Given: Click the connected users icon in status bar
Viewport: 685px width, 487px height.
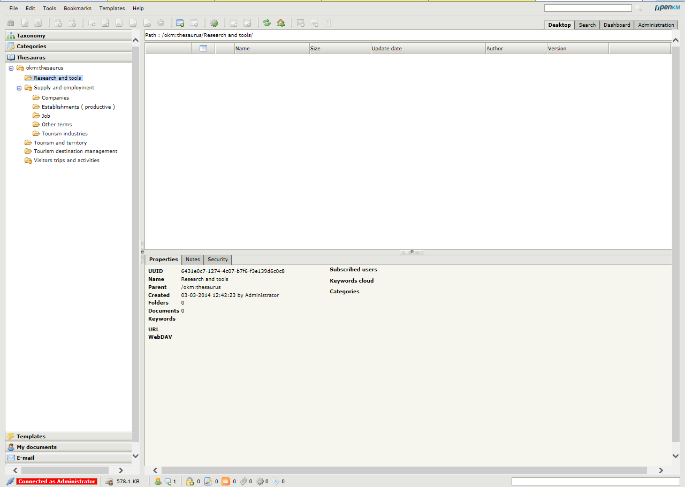Looking at the screenshot, I should click(x=158, y=482).
